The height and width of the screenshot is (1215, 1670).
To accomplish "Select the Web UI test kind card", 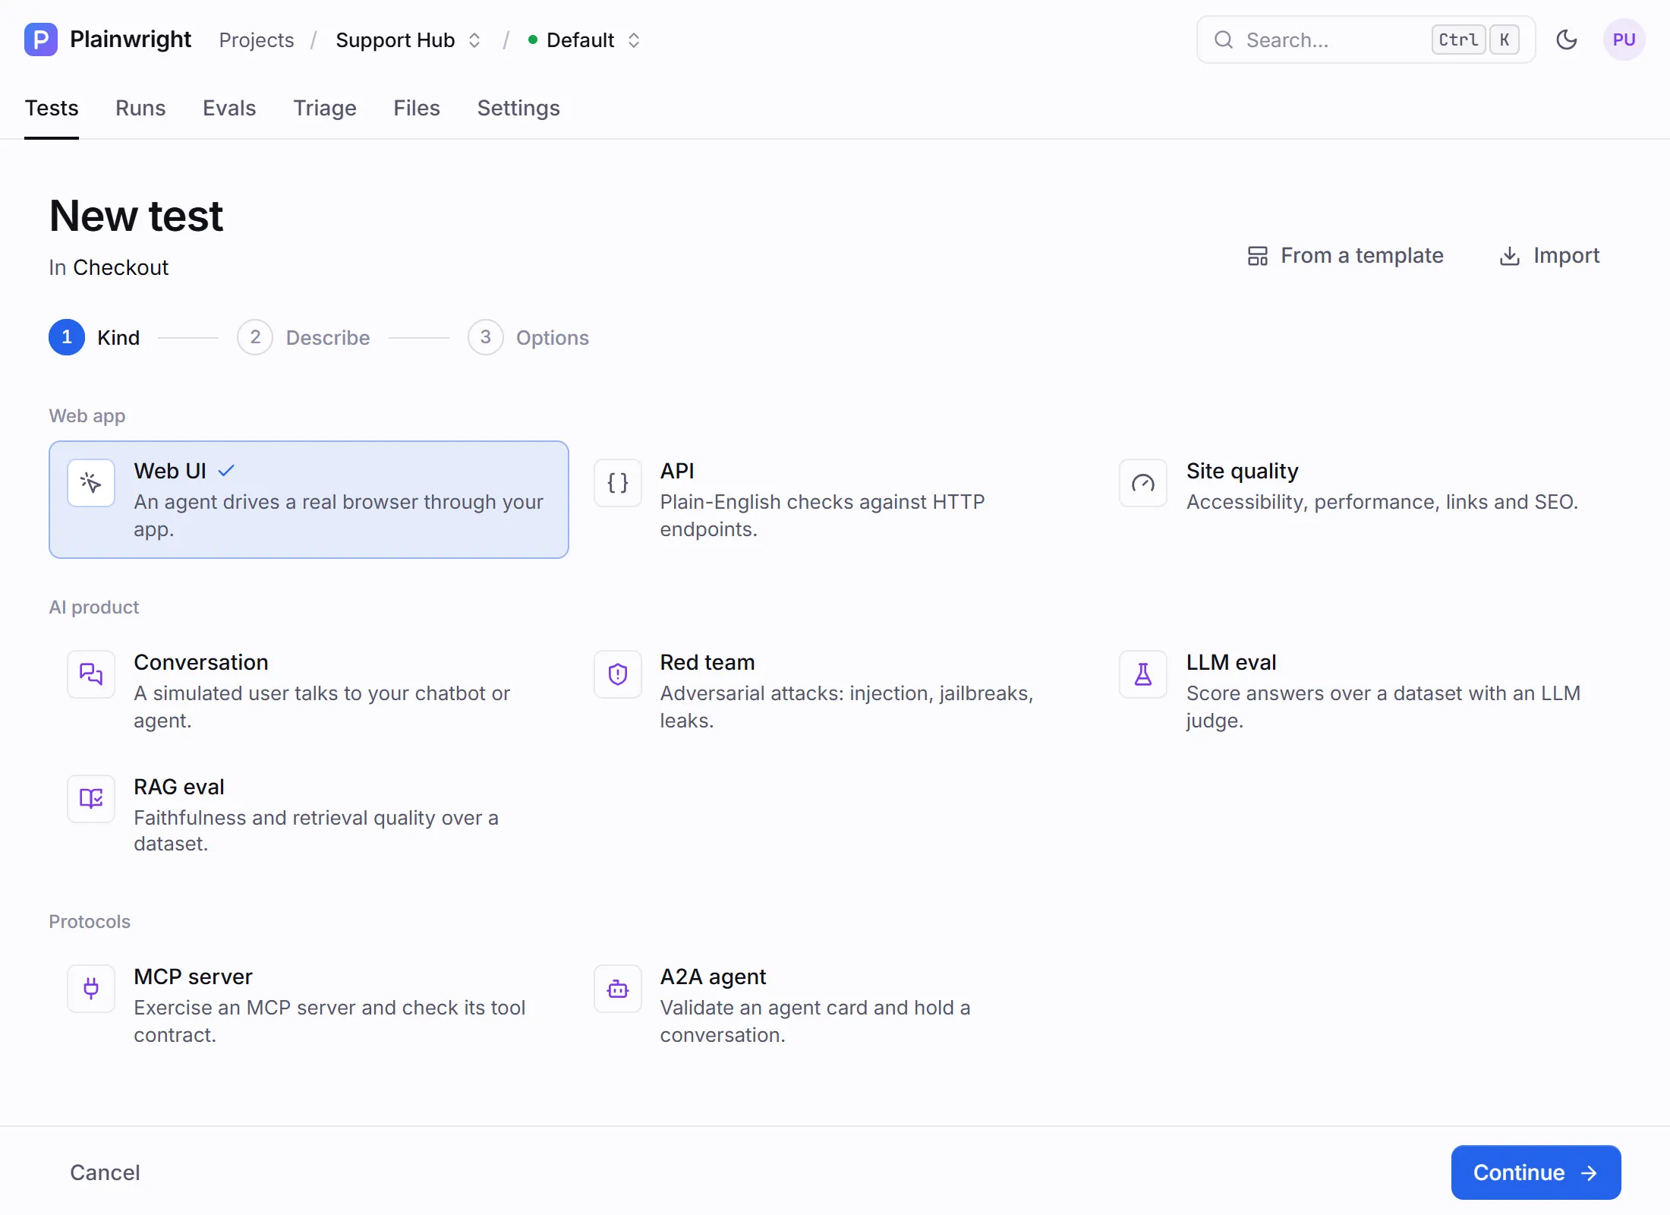I will coord(309,500).
